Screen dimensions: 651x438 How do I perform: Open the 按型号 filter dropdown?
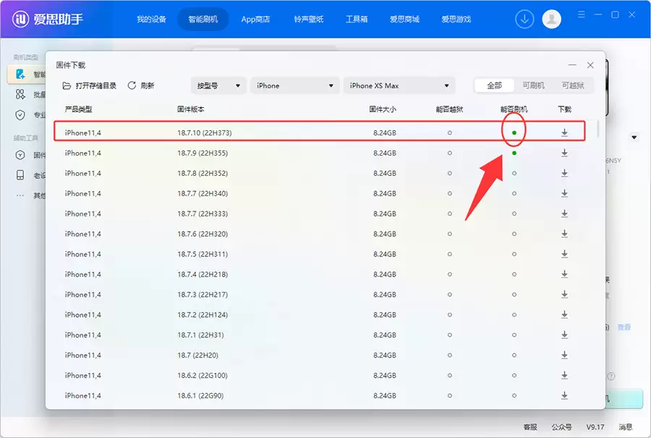[x=218, y=85]
